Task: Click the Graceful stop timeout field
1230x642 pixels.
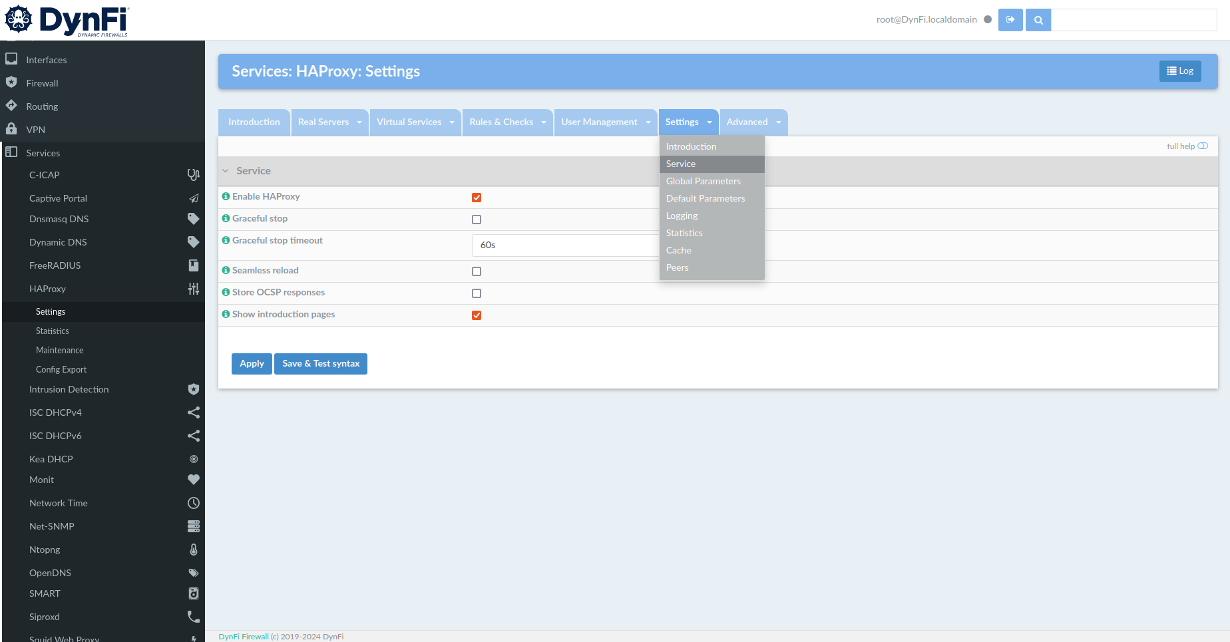Action: coord(566,245)
